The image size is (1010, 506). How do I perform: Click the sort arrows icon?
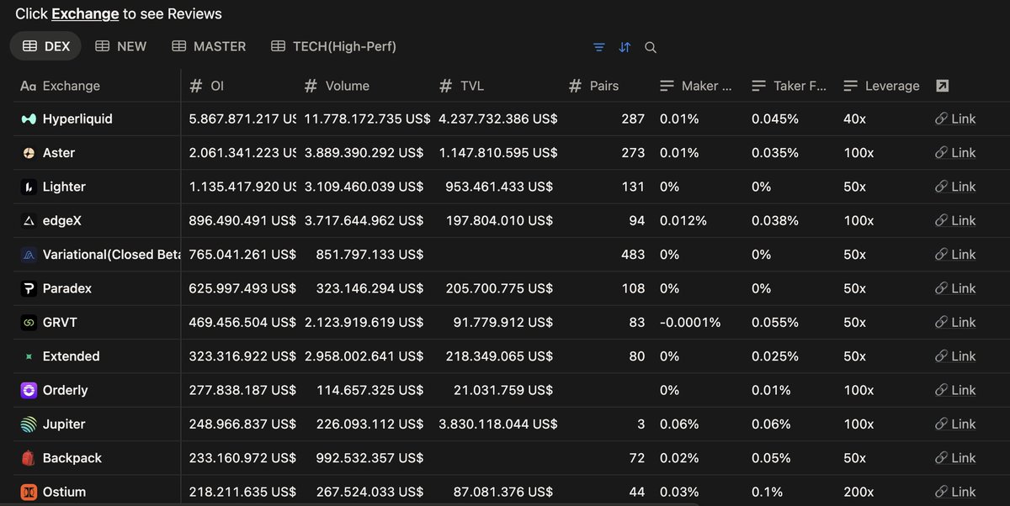point(625,47)
